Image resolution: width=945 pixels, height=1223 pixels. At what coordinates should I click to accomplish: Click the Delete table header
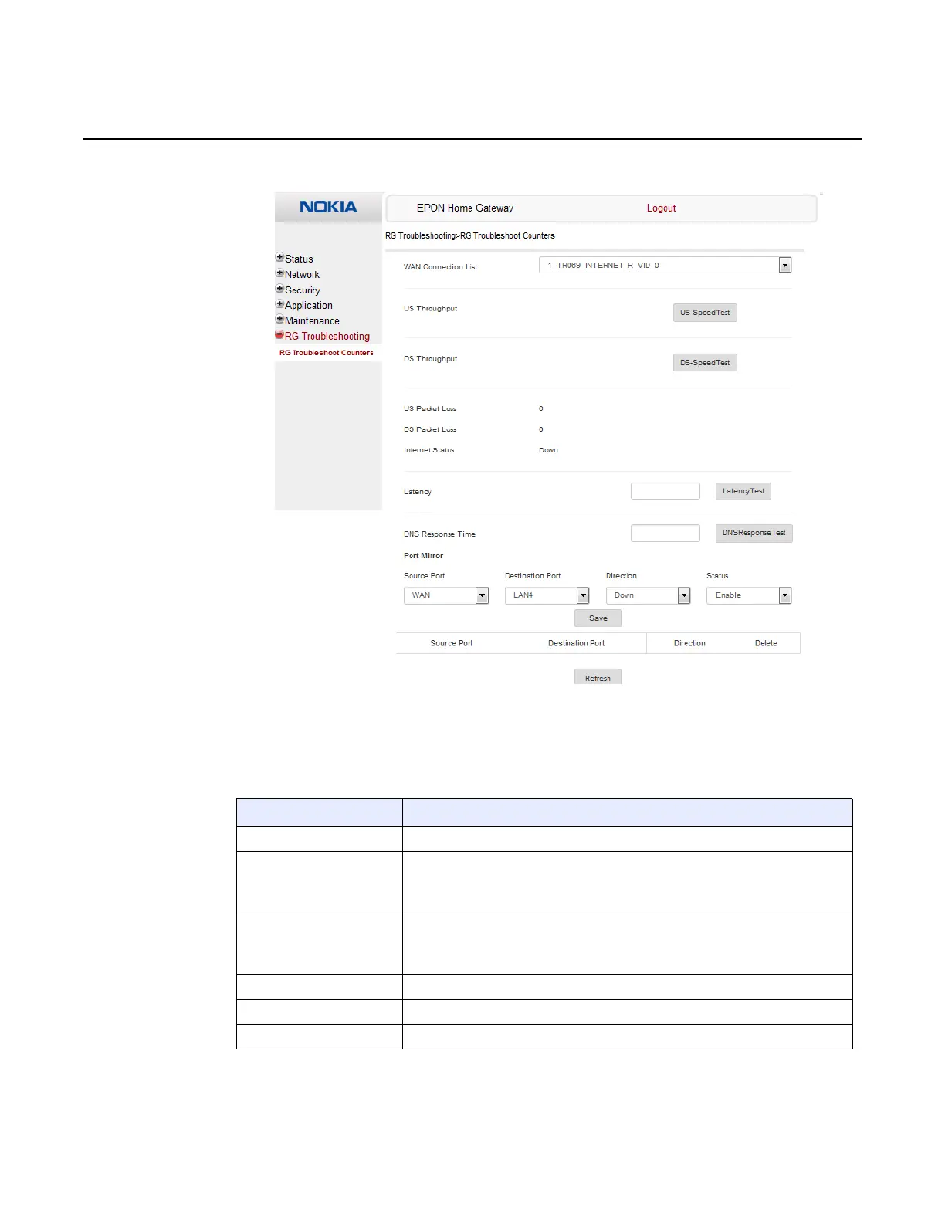[766, 643]
